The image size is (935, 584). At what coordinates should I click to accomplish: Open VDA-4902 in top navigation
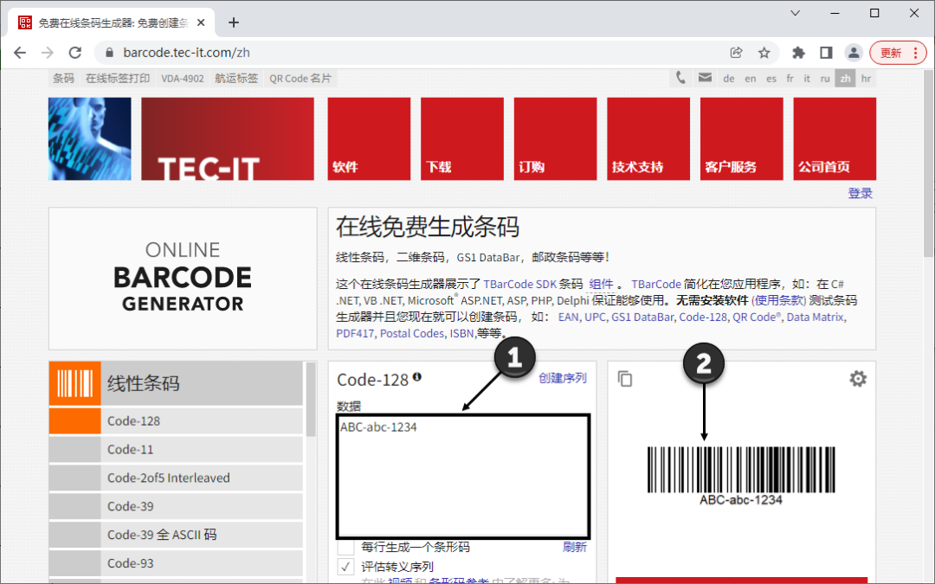click(183, 78)
